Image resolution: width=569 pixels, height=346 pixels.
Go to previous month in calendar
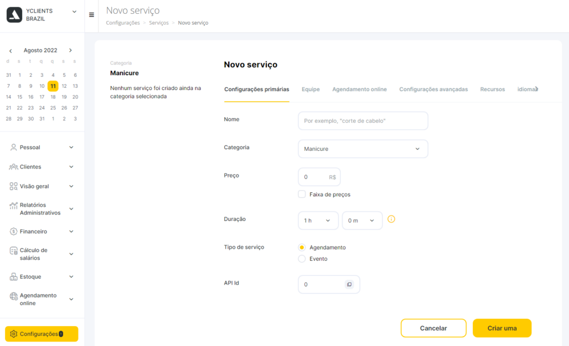point(10,51)
